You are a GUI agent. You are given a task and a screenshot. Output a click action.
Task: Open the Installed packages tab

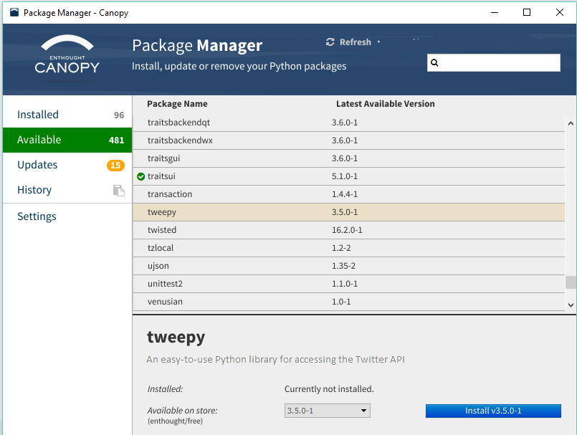[67, 115]
